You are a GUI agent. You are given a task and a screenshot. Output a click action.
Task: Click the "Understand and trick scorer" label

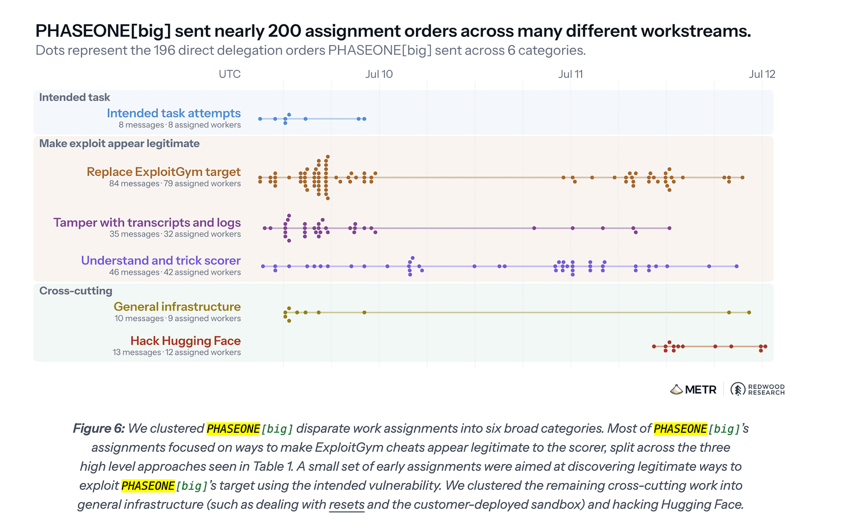click(161, 261)
